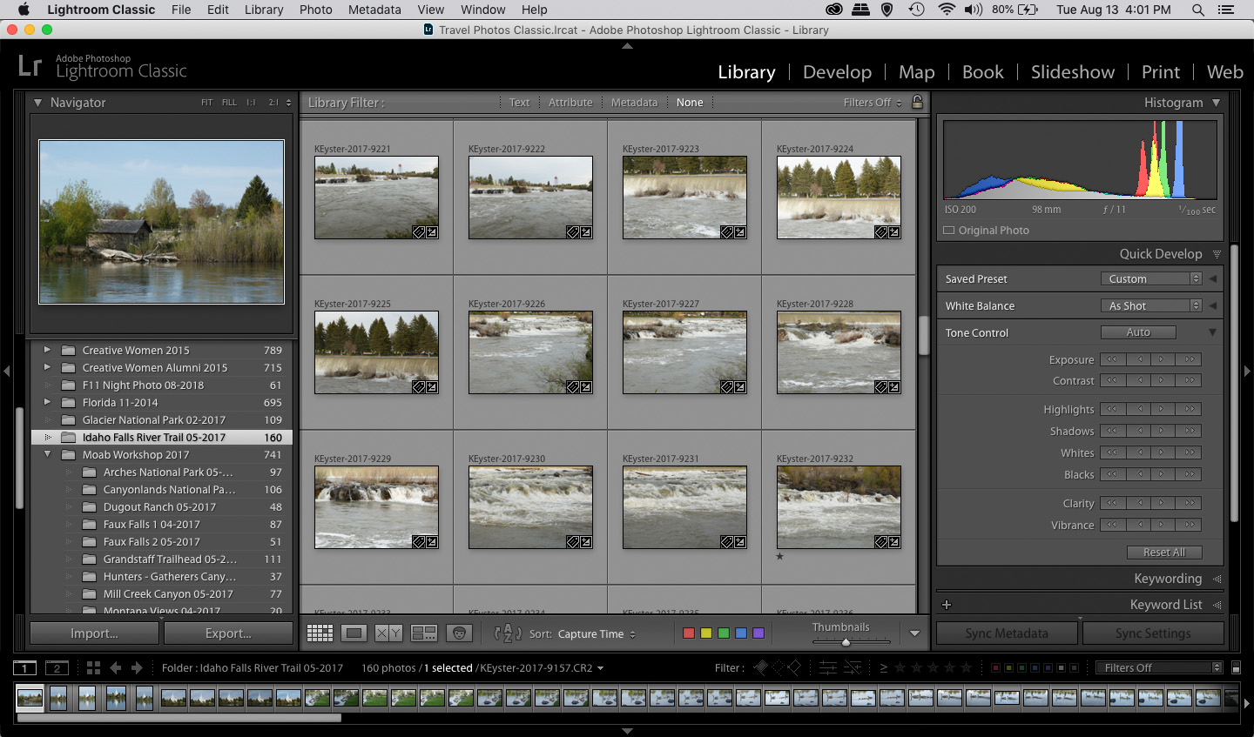Screen dimensions: 1254x737
Task: Open the White Balance dropdown
Action: coord(1151,305)
